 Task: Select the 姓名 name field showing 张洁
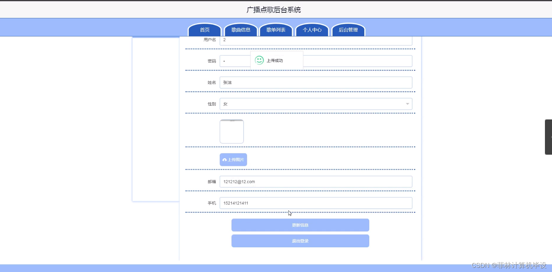pyautogui.click(x=316, y=82)
